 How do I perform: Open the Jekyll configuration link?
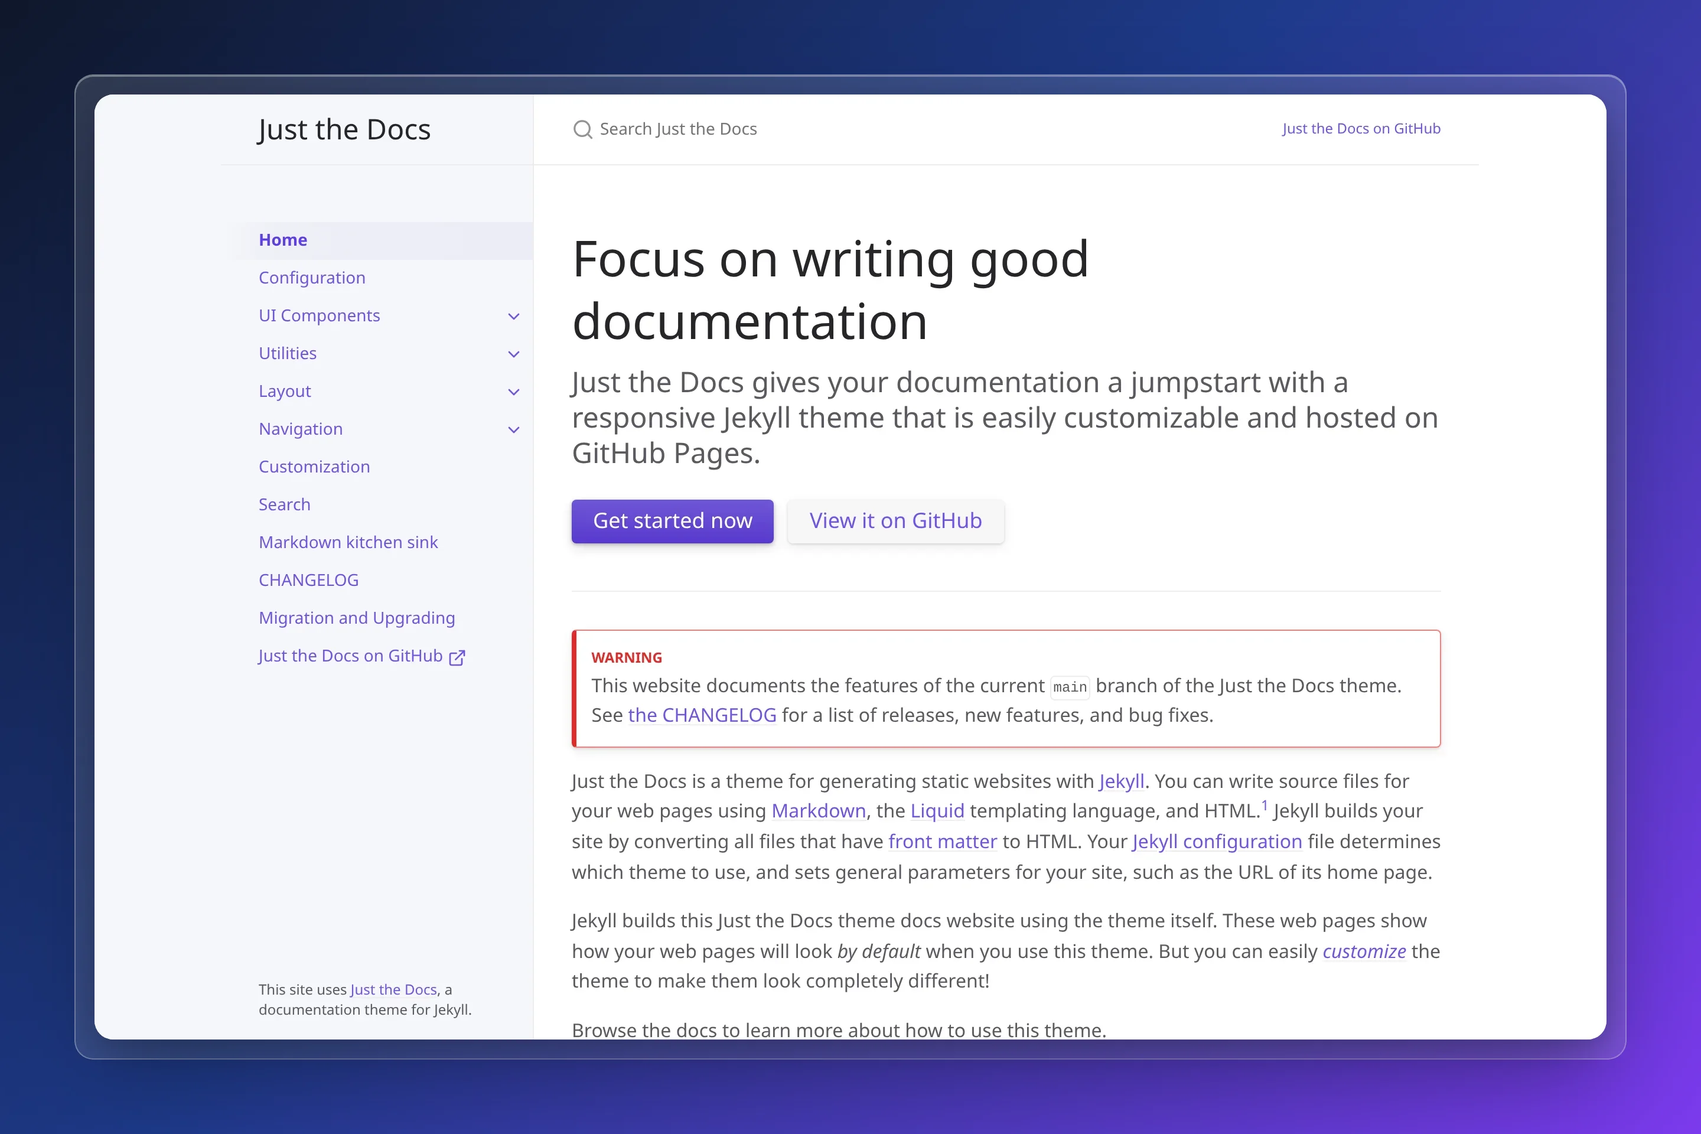pos(1217,842)
